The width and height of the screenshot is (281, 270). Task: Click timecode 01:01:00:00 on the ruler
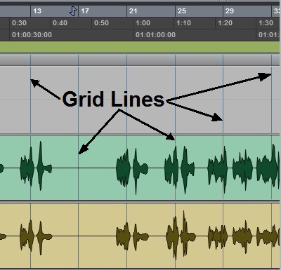(x=155, y=35)
